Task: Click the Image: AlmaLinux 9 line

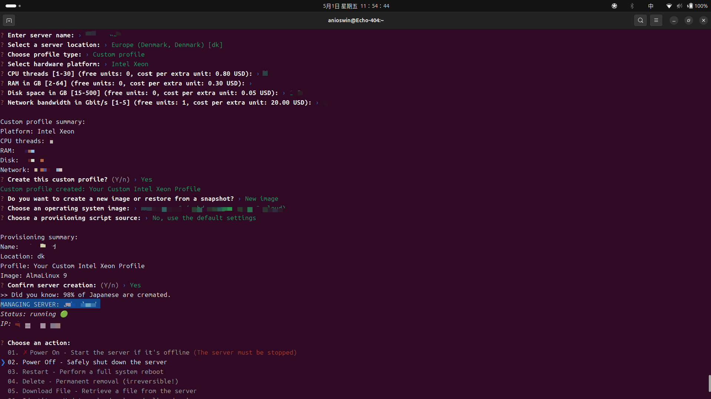Action: click(34, 275)
